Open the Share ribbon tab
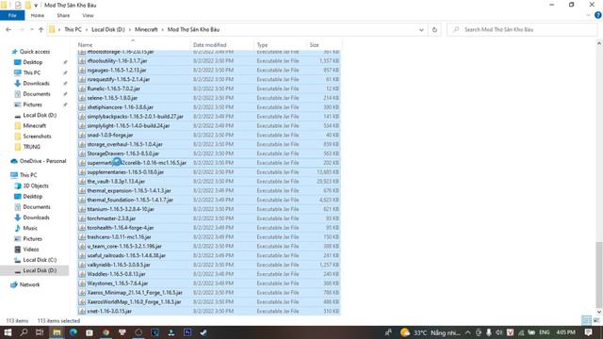 (63, 15)
